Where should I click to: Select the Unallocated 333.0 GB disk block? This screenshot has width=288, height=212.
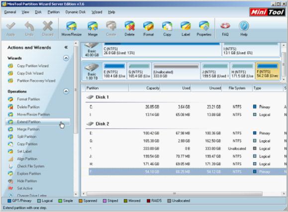pyautogui.click(x=176, y=71)
